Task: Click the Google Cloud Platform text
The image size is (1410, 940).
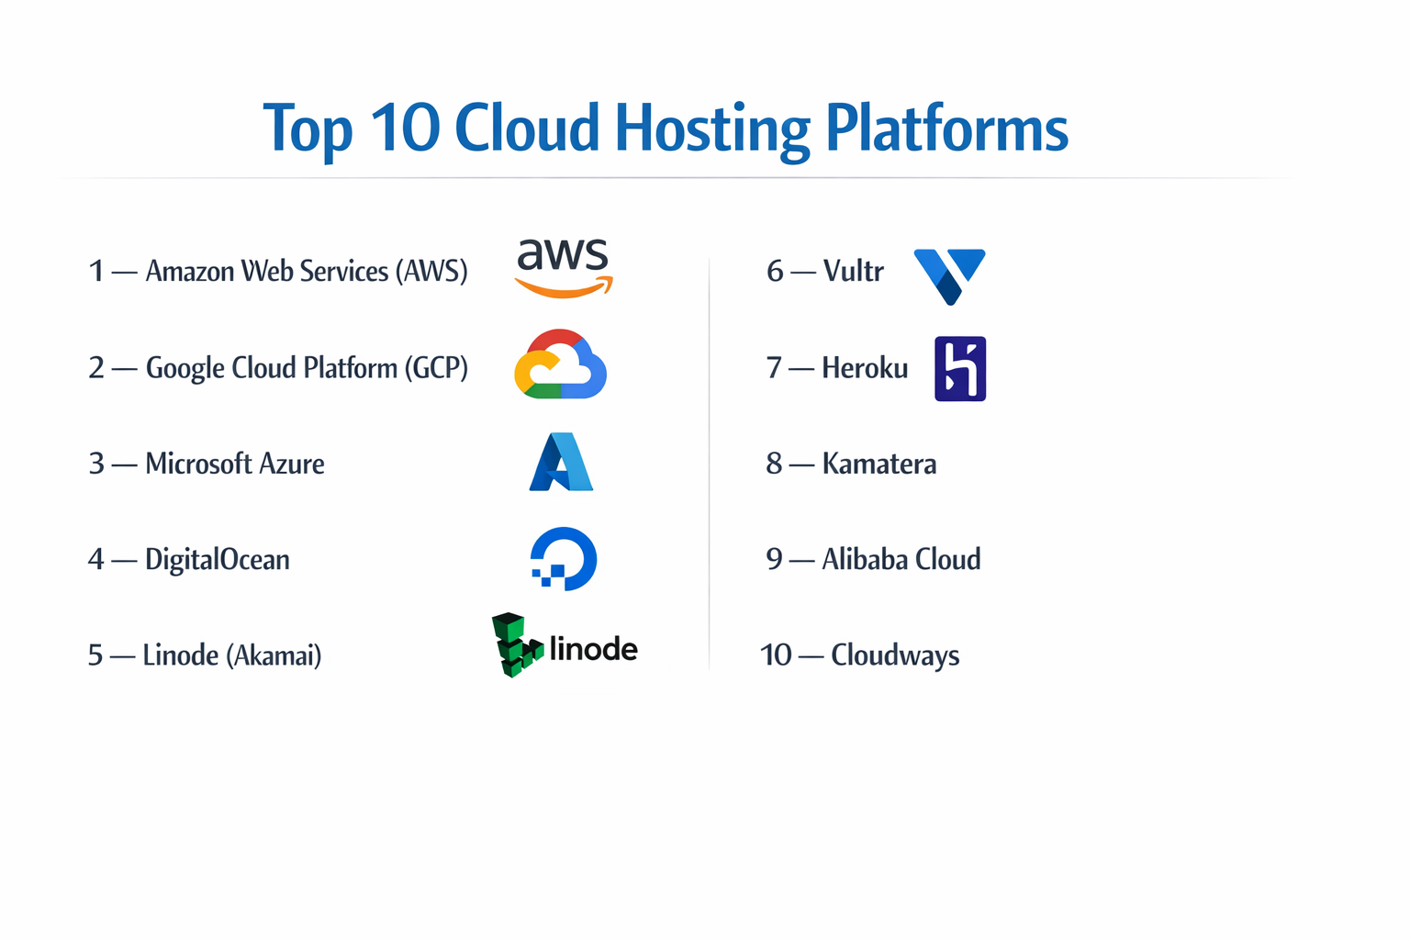Action: tap(278, 367)
